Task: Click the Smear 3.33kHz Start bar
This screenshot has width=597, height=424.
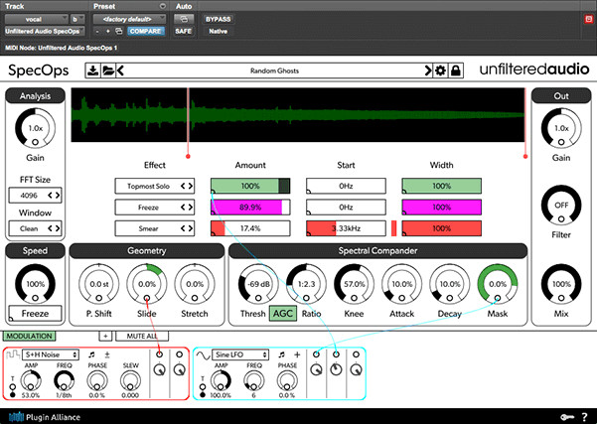Action: [346, 228]
